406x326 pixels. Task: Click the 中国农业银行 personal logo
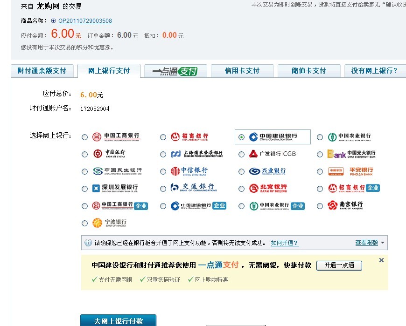coord(349,137)
